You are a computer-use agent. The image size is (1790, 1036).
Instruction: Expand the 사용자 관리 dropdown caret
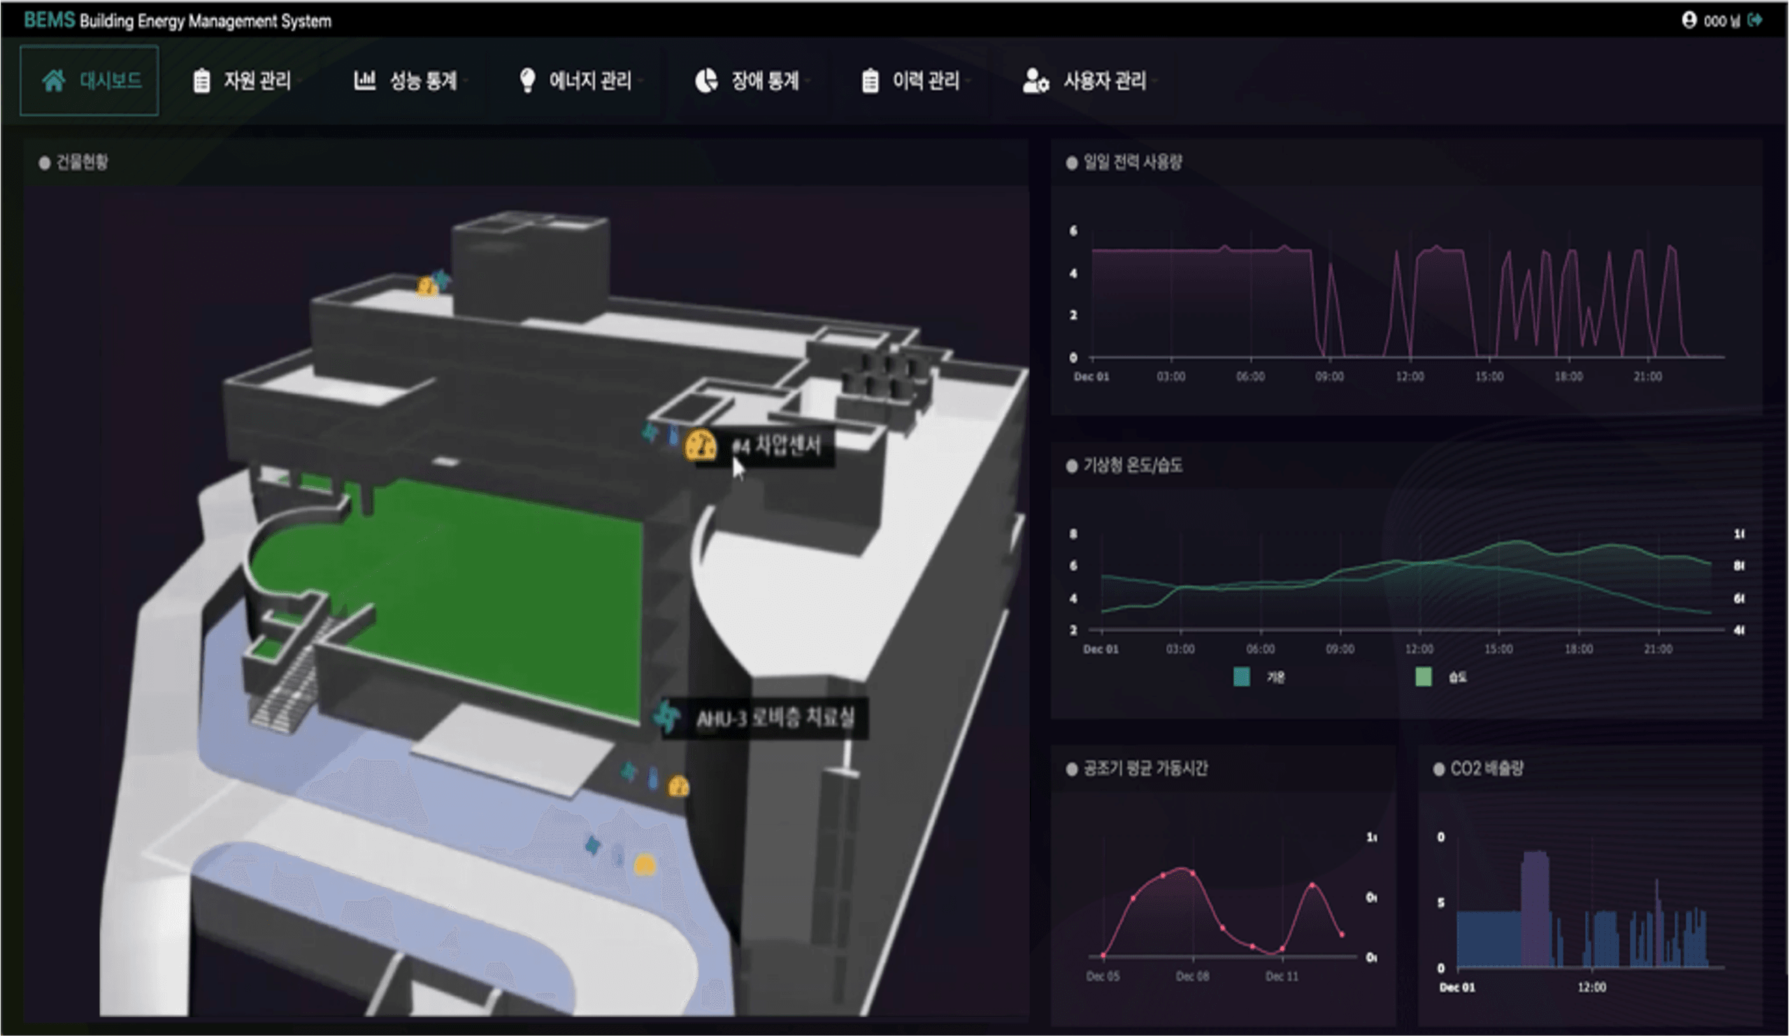tap(1155, 82)
